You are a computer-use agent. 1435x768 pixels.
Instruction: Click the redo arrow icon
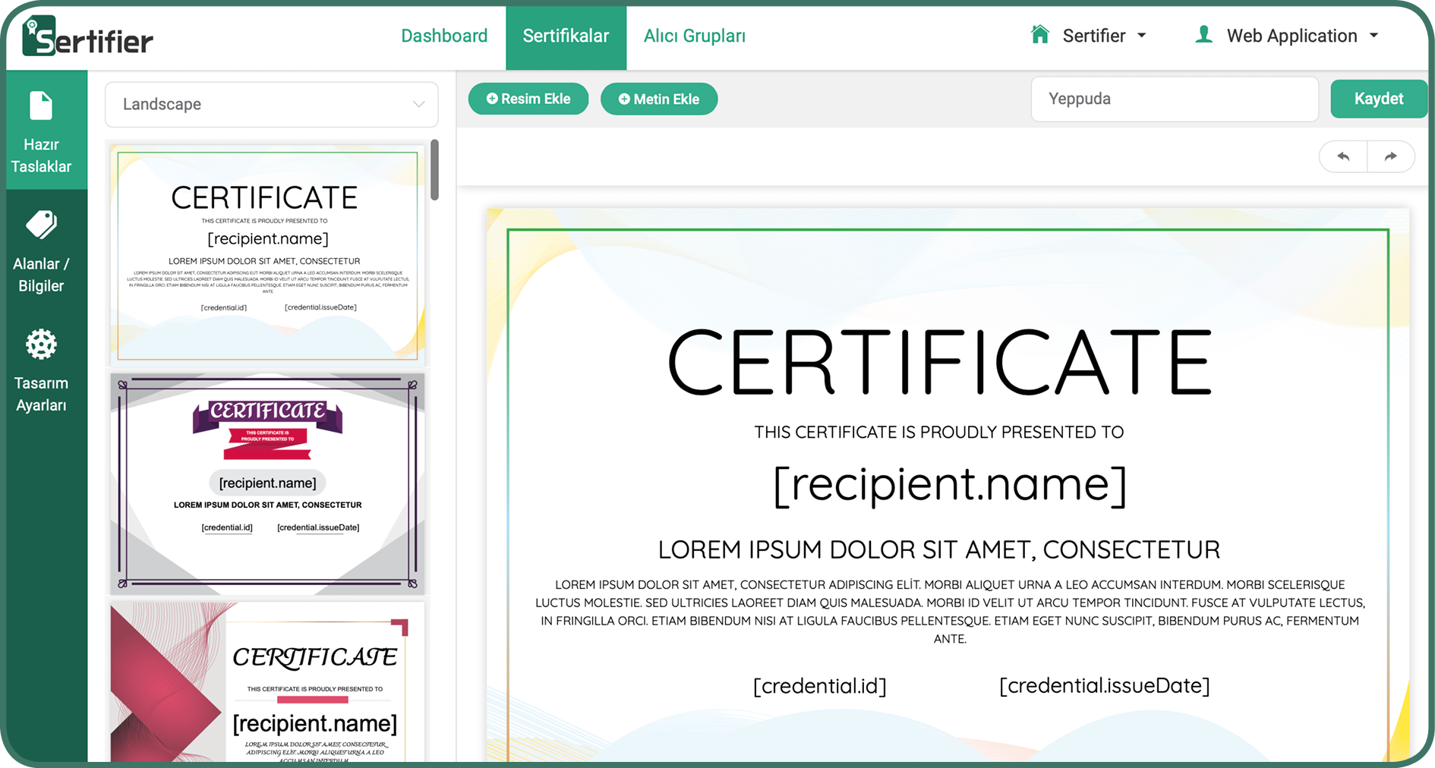pos(1390,156)
